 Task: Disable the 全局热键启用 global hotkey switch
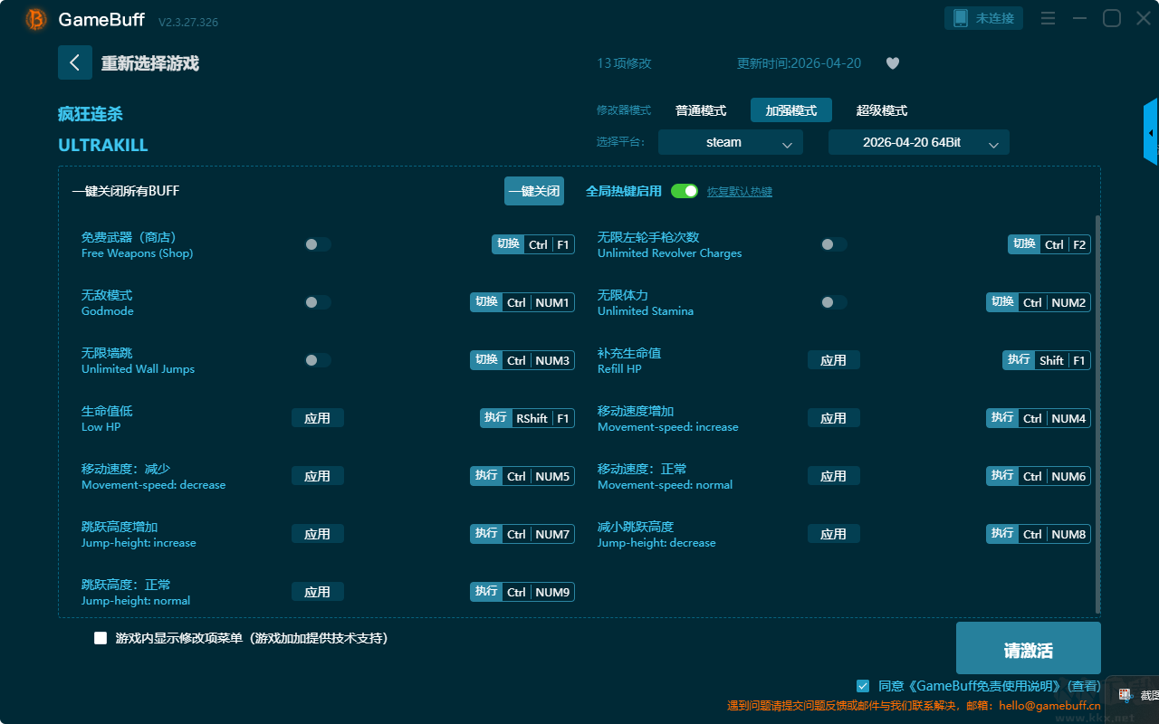point(685,191)
